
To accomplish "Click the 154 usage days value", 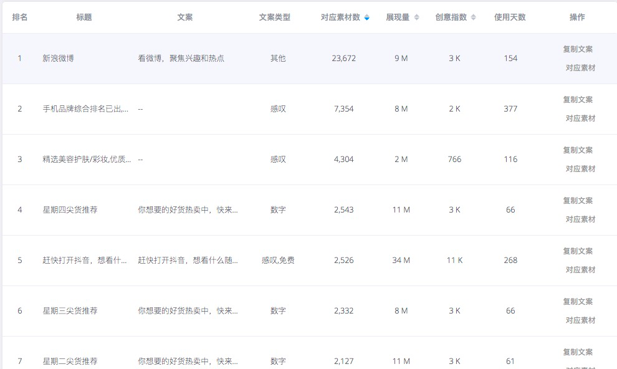I will 510,58.
